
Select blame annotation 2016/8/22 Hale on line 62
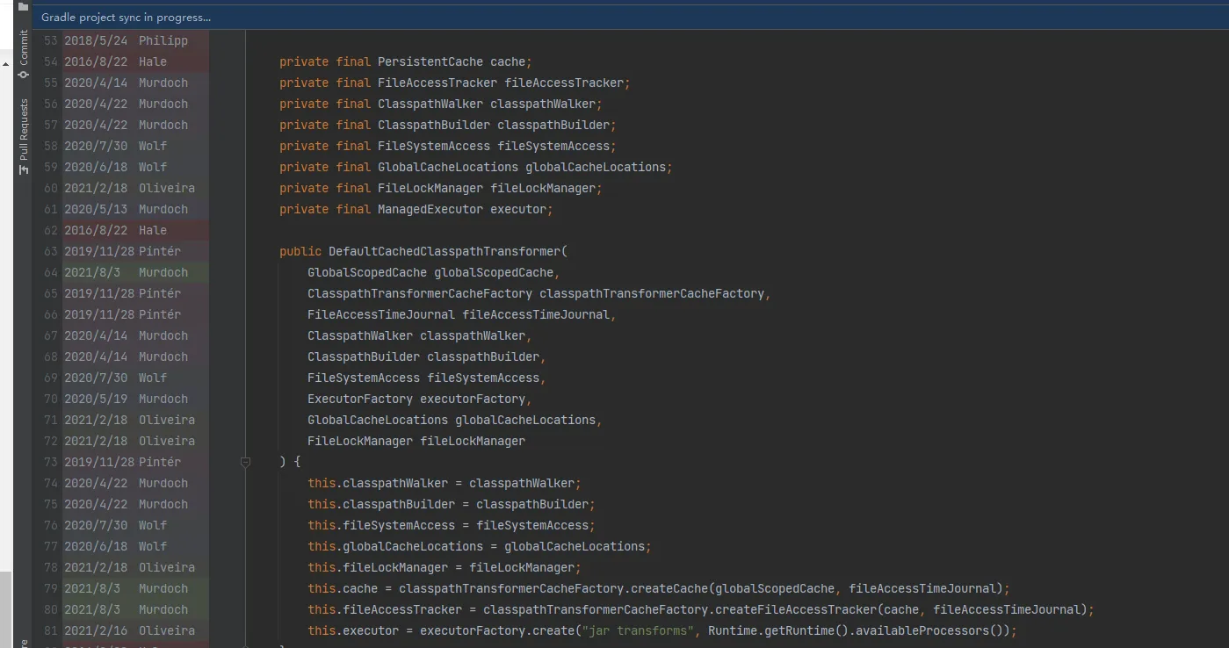tap(115, 230)
